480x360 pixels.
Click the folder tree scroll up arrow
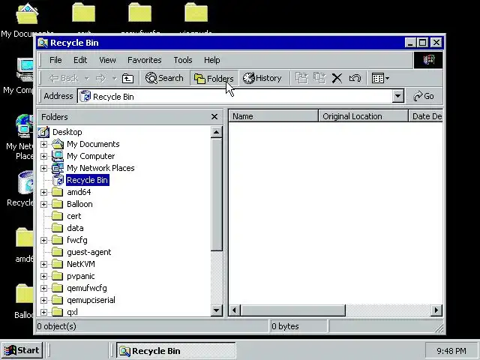click(x=217, y=132)
